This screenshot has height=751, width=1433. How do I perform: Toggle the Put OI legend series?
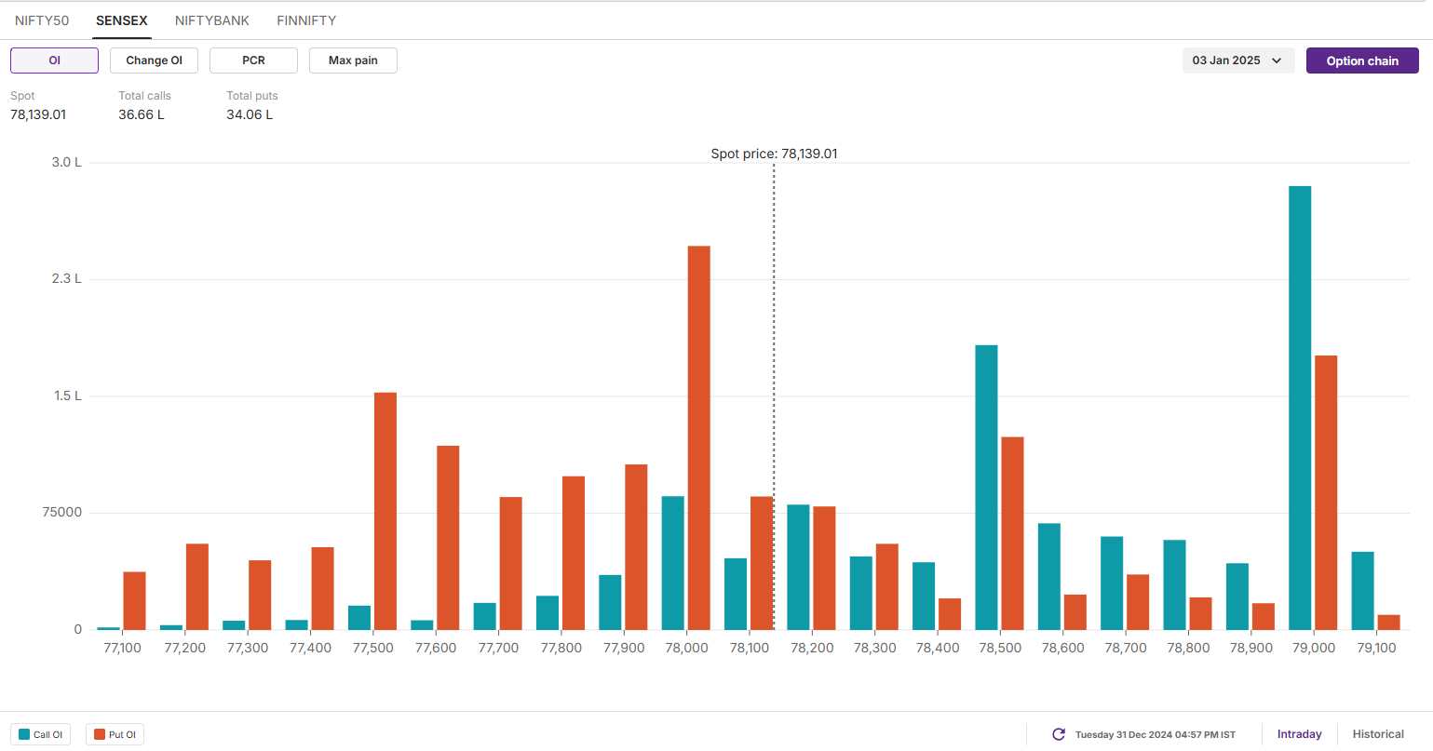point(115,734)
